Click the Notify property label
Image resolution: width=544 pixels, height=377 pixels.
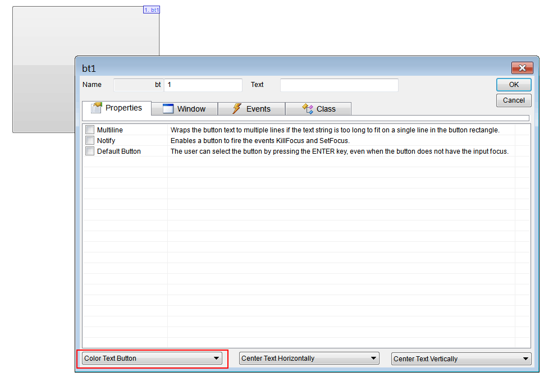click(106, 141)
